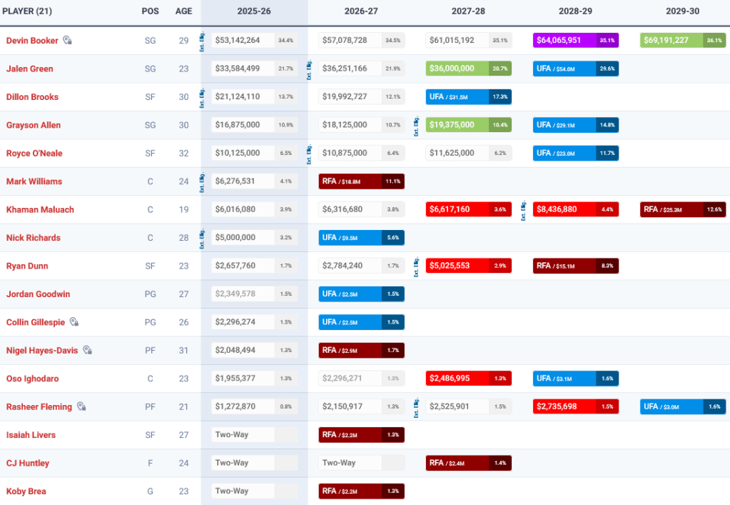730x505 pixels.
Task: Click the POS column header
Action: coord(150,12)
